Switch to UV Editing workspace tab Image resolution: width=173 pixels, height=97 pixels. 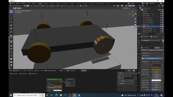click(x=58, y=4)
